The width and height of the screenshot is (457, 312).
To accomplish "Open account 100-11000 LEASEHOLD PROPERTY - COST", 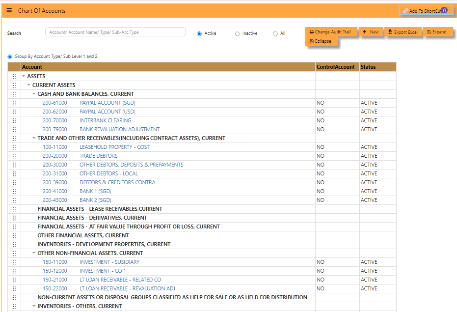I will pos(96,147).
